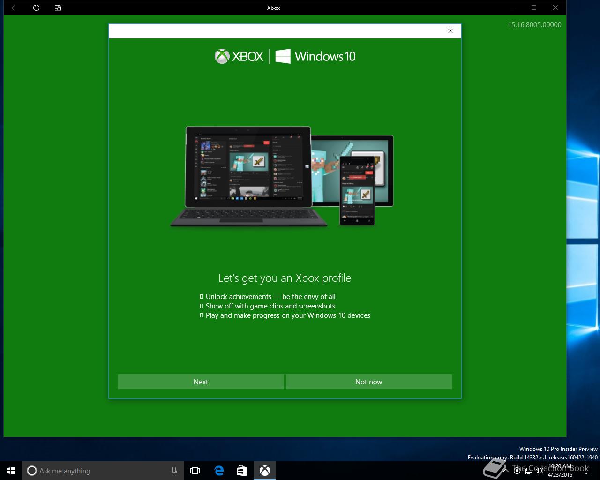Screen dimensions: 600x480
Task: Open the clock showing 4/23/2016
Action: click(x=560, y=471)
